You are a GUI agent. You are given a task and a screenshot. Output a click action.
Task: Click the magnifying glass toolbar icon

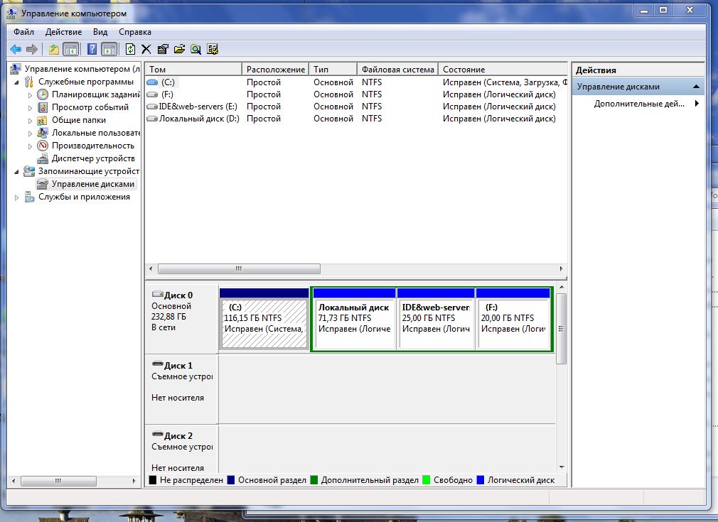[x=195, y=49]
